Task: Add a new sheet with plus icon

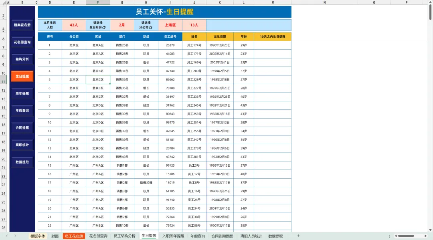Action: click(x=298, y=236)
